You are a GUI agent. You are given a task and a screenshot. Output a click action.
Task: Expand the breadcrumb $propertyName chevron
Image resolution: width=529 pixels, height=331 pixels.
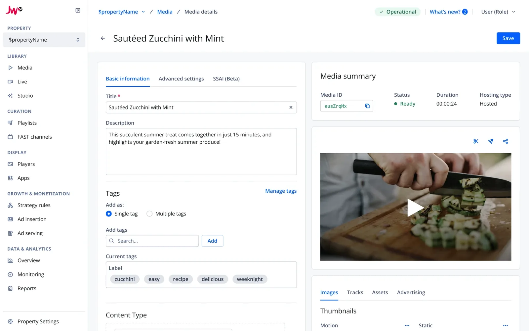point(143,12)
